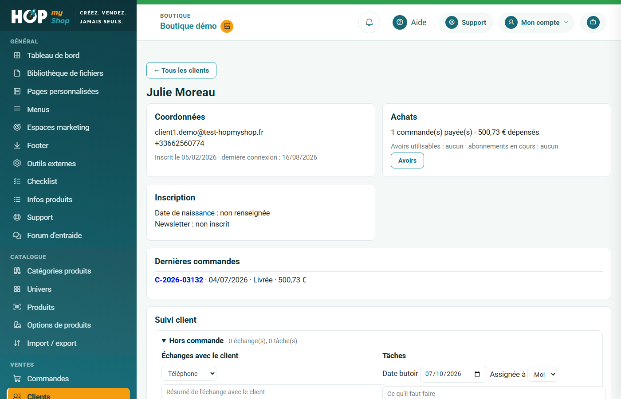This screenshot has width=621, height=399.
Task: Click the Tableau de bord grid icon
Action: pos(17,55)
